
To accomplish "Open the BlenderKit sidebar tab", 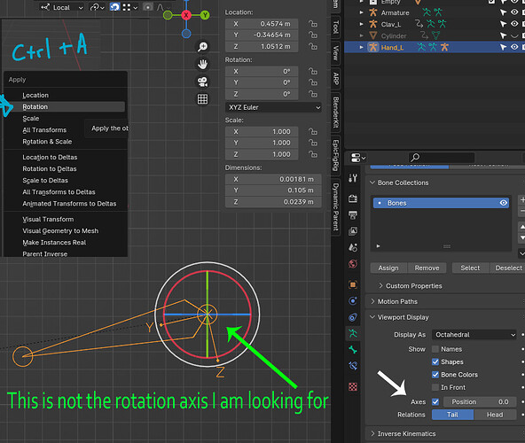I will coord(335,113).
